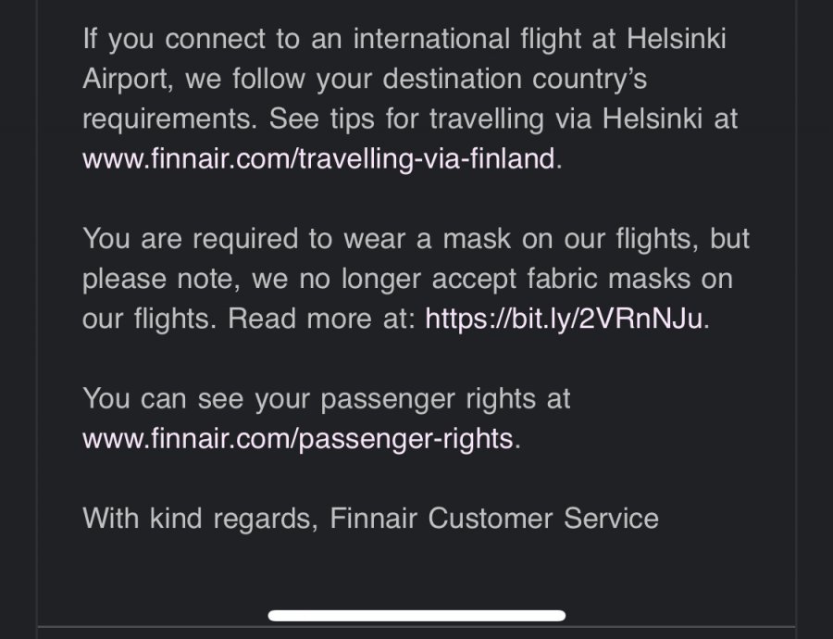This screenshot has width=833, height=639.
Task: Open the finnair.com/travelling-via-finland link
Action: 320,158
